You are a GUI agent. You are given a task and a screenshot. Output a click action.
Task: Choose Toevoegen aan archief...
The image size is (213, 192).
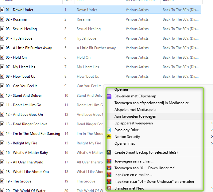click(134, 161)
